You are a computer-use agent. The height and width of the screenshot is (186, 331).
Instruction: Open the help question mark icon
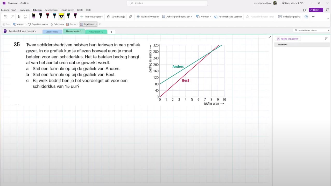[306, 17]
